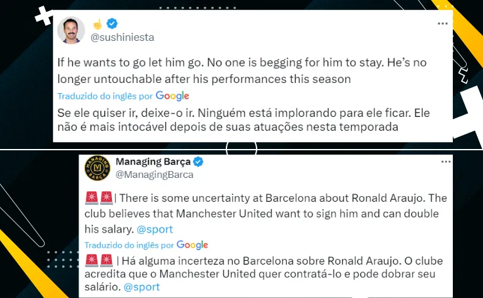
Task: Click the Google logo in the second tweet
Action: click(x=192, y=245)
